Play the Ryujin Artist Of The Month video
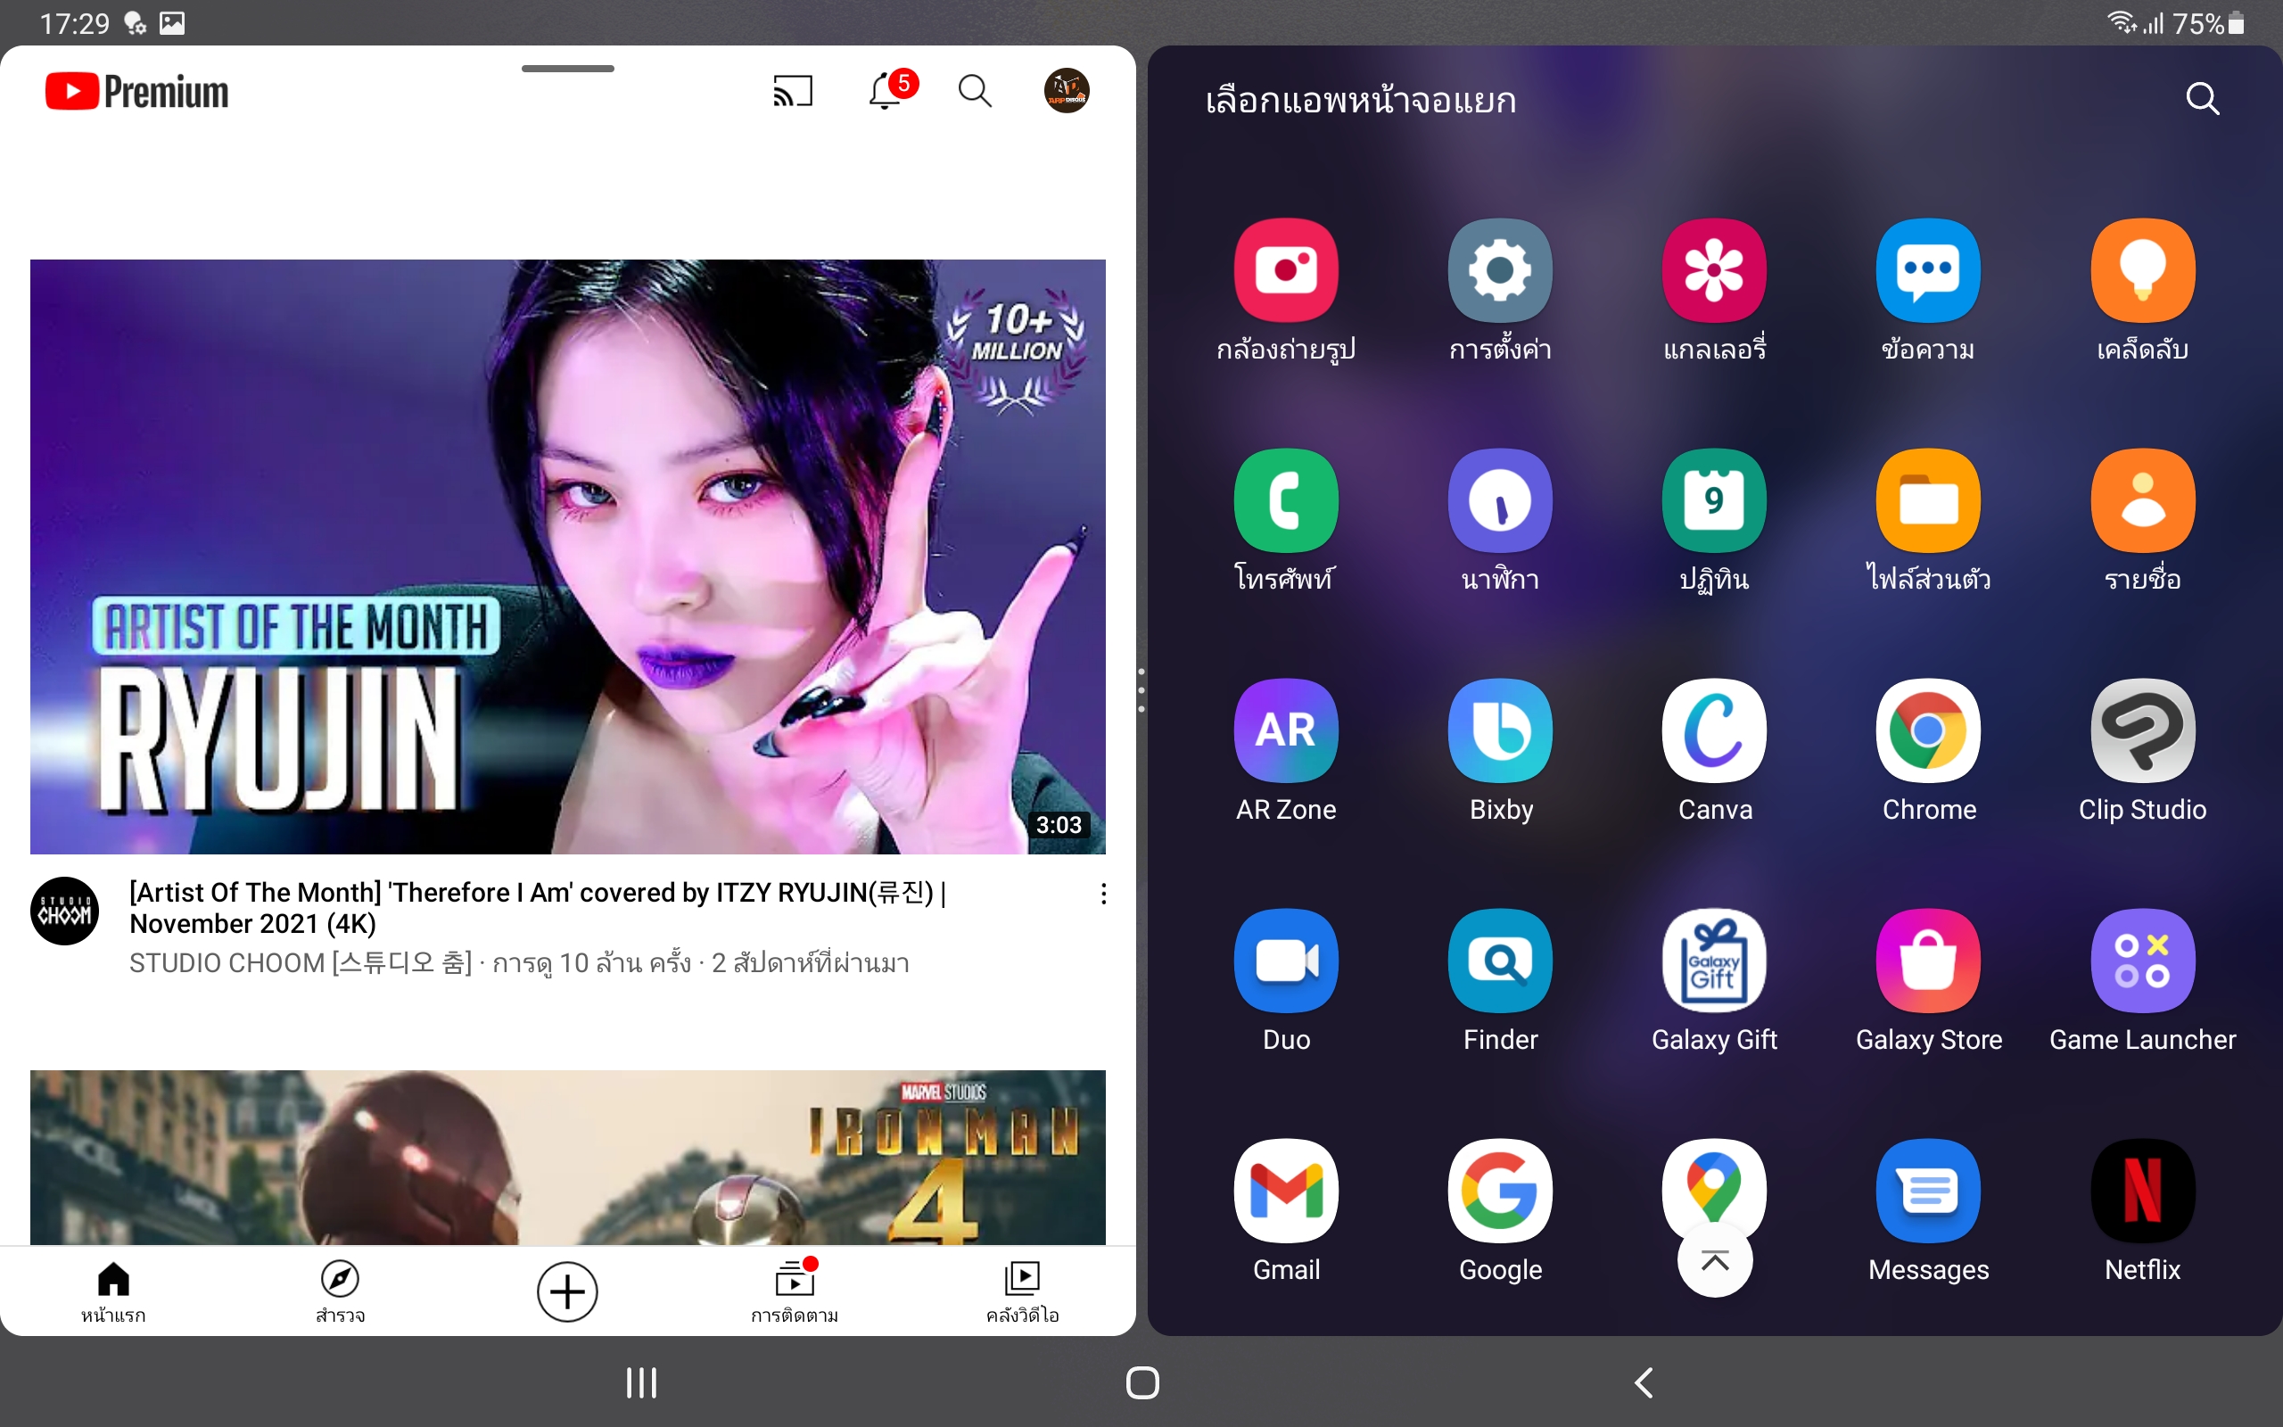Image resolution: width=2283 pixels, height=1427 pixels. click(568, 557)
